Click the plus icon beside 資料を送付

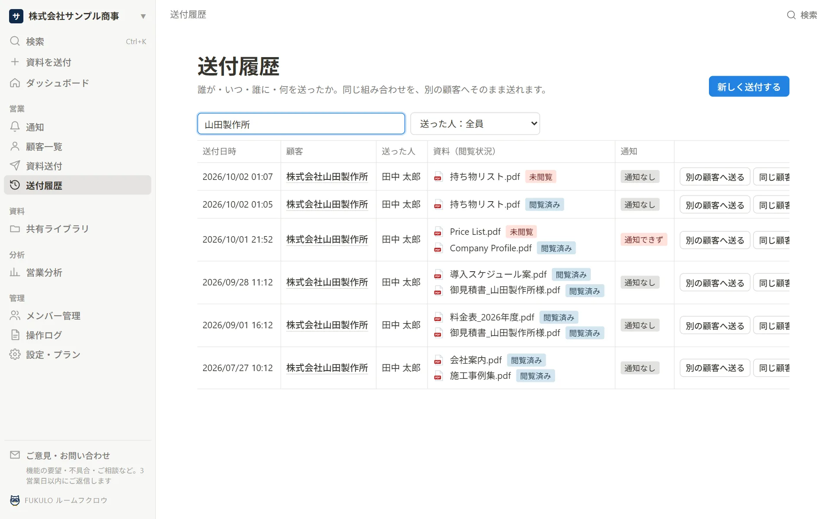(15, 62)
